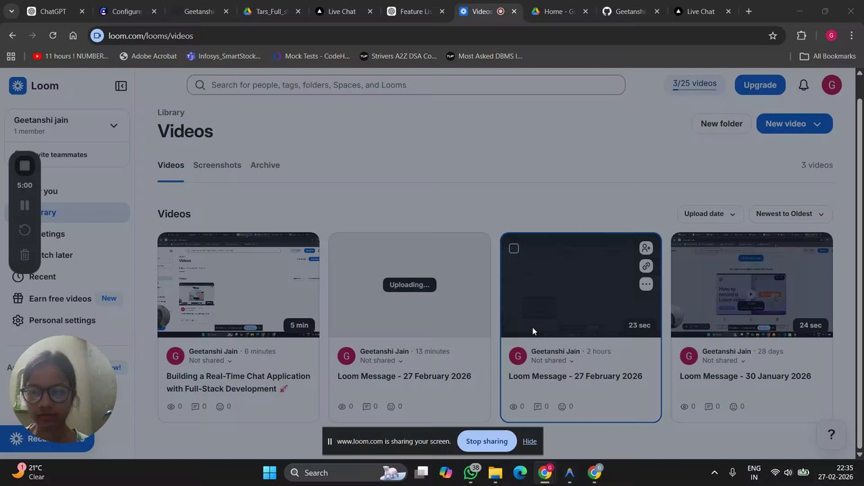Viewport: 864px width, 486px height.
Task: Open Chrome profile G avatar in toolbar
Action: [x=831, y=36]
